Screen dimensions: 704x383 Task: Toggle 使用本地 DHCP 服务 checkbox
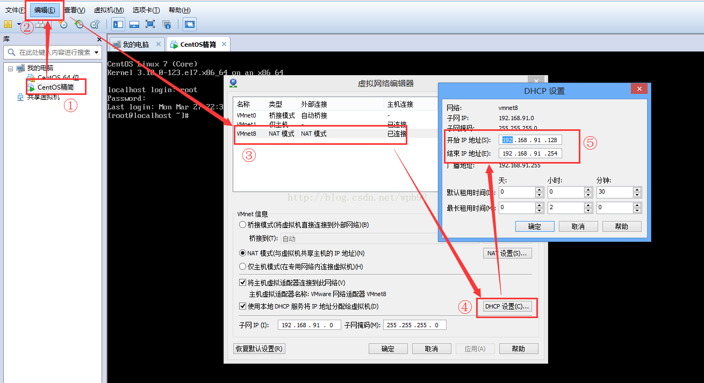tap(242, 306)
